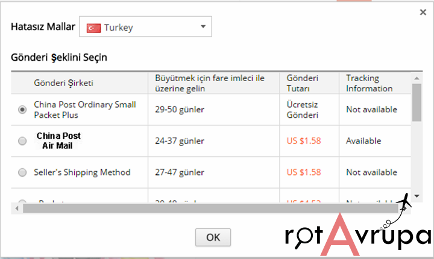The height and width of the screenshot is (259, 434).
Task: Click the Gönderi Şirketi column header
Action: click(x=64, y=83)
